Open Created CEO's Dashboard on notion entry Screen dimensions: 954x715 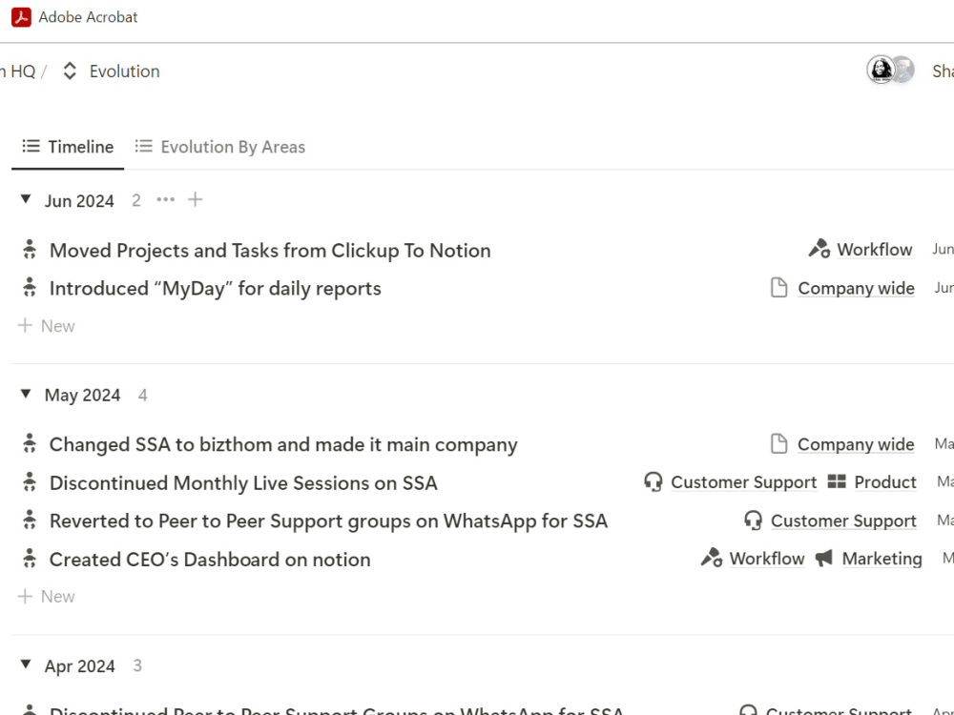tap(210, 560)
